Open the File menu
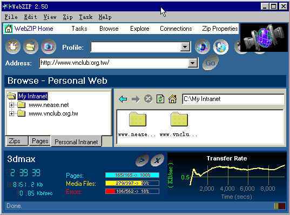Viewport: 290px width, 215px height. [x=11, y=17]
